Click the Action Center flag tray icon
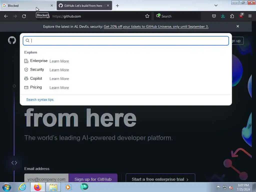The image size is (256, 192). (x=218, y=187)
